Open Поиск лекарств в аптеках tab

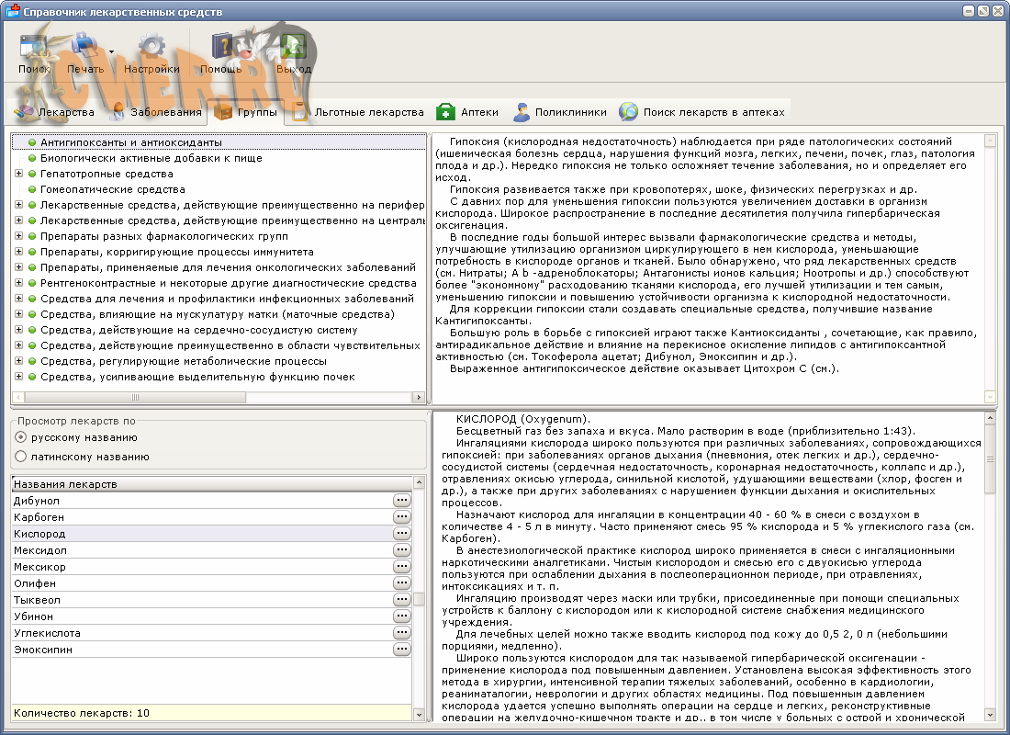[702, 112]
